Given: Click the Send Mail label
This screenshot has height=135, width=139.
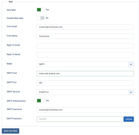Looking at the screenshot, I should coord(11,10).
